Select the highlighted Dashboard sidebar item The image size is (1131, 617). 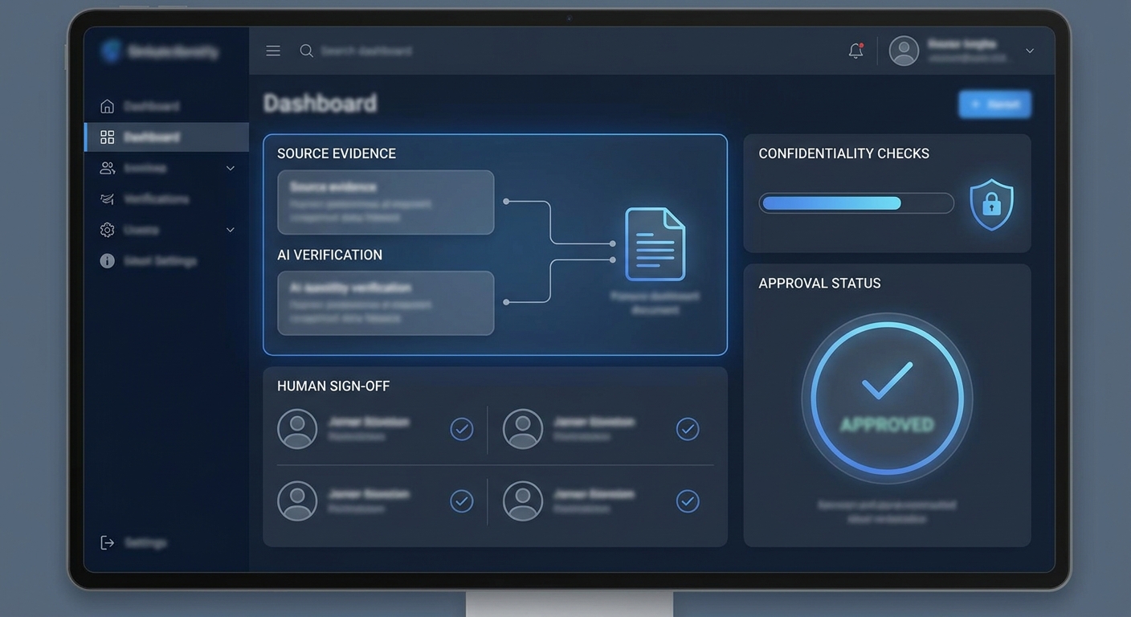[167, 137]
